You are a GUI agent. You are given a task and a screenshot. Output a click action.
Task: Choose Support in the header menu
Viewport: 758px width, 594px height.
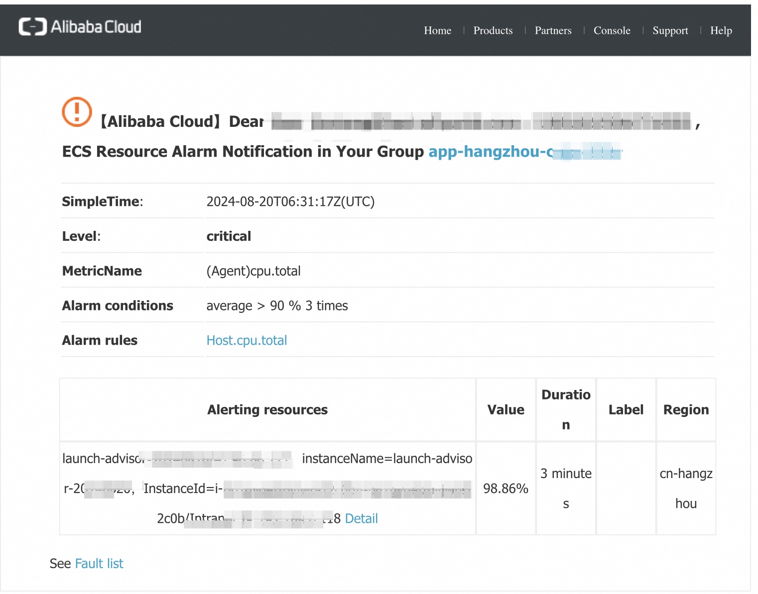670,30
